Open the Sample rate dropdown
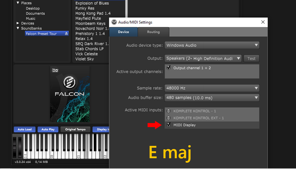 pos(212,88)
